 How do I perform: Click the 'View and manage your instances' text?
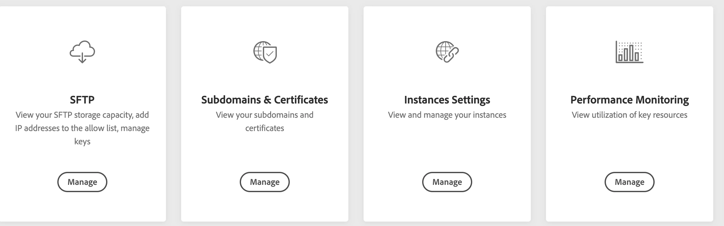pyautogui.click(x=447, y=115)
